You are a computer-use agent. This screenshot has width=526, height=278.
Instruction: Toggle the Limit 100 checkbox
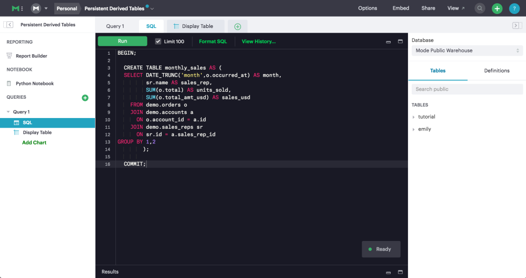pos(158,41)
